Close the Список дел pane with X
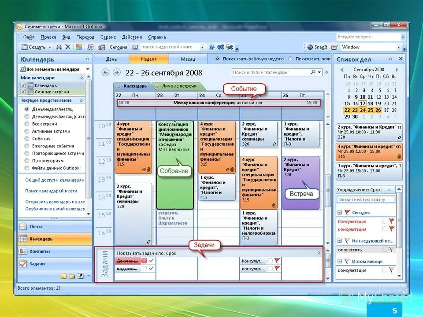The image size is (423, 317). [401, 59]
